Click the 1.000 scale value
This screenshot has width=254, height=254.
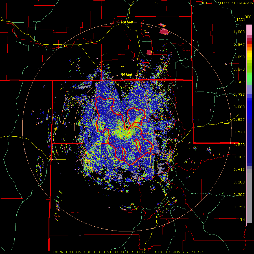tap(239, 32)
